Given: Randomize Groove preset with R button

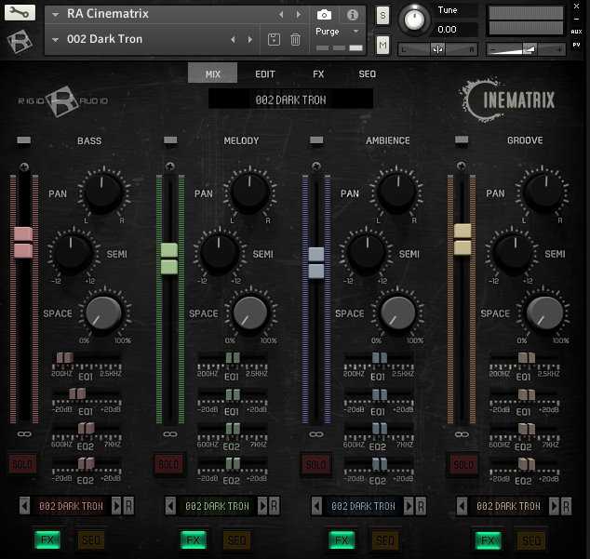Looking at the screenshot, I should [x=566, y=506].
